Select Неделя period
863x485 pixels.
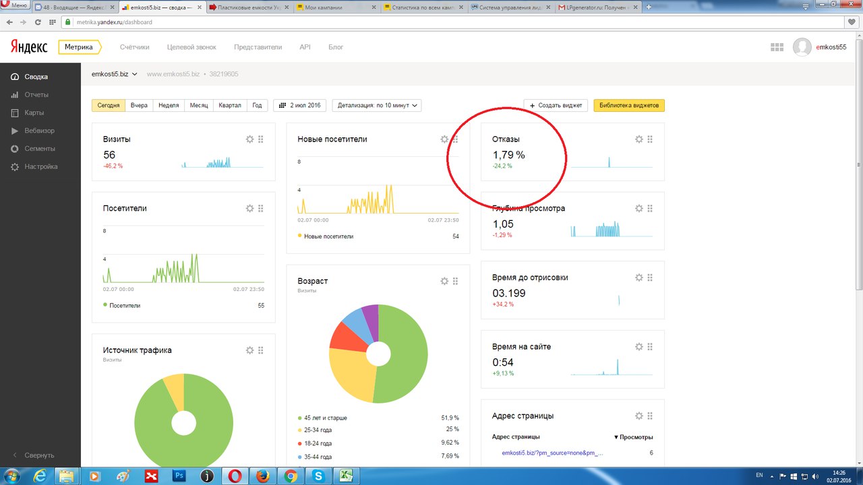click(169, 106)
